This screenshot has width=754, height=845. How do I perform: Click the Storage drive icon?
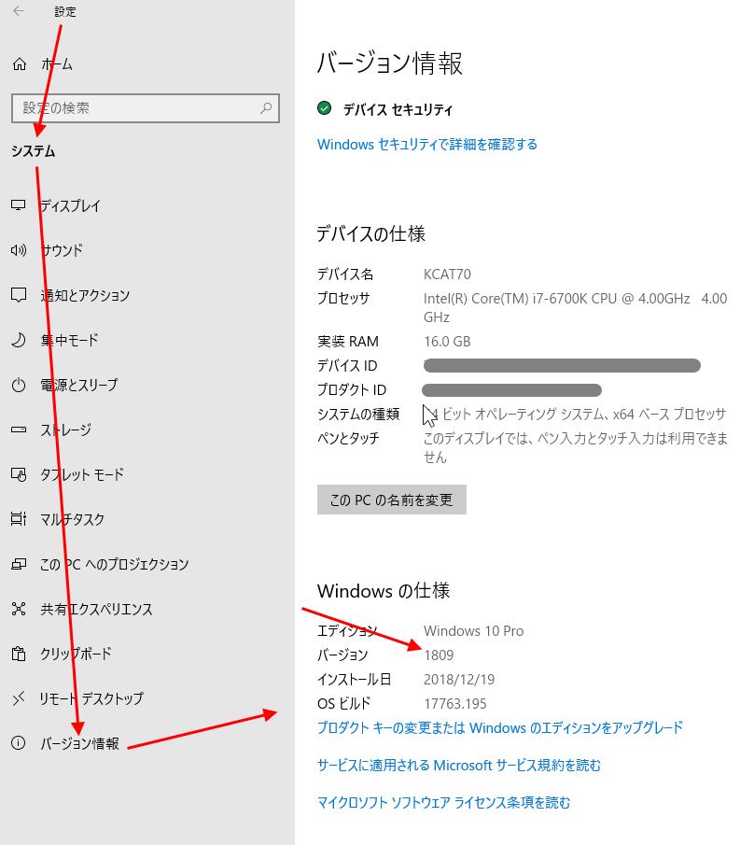click(19, 430)
